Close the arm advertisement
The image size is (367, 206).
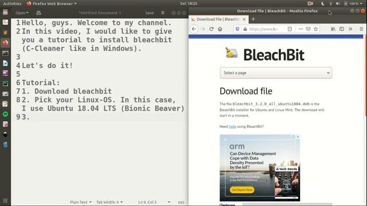pos(298,137)
